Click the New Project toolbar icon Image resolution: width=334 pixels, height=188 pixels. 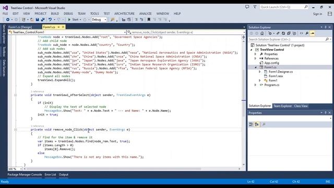coord(23,20)
